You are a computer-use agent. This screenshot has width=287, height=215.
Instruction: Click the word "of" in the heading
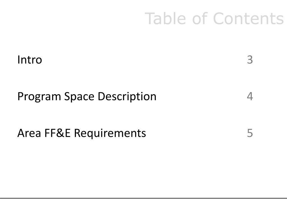coord(200,18)
